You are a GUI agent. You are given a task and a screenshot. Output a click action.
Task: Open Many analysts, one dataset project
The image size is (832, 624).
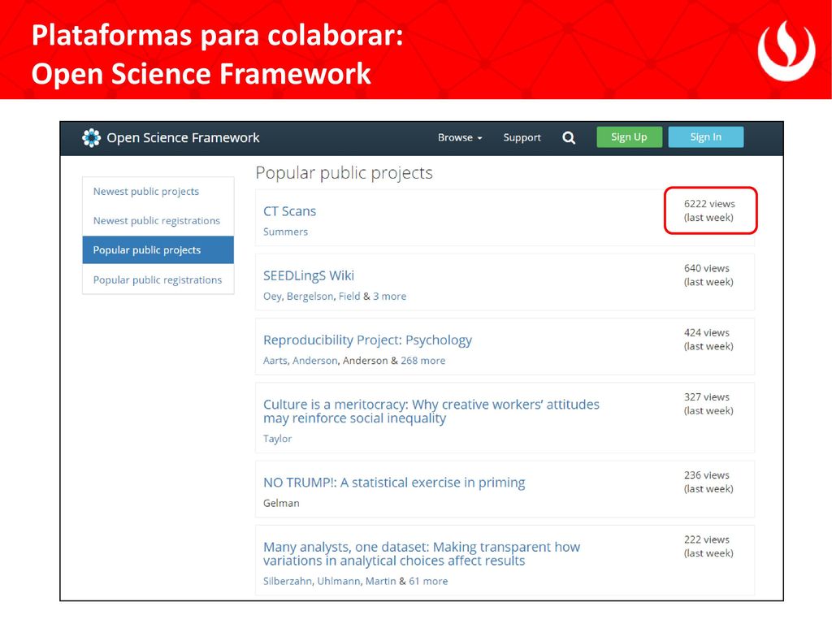pyautogui.click(x=422, y=554)
